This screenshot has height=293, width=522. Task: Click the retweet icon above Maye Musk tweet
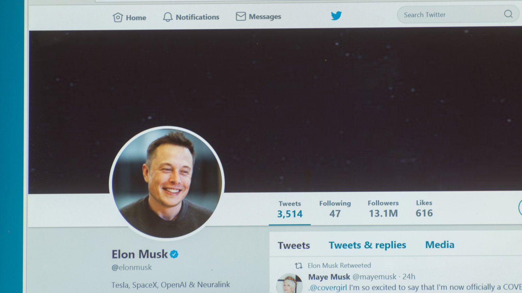[299, 266]
